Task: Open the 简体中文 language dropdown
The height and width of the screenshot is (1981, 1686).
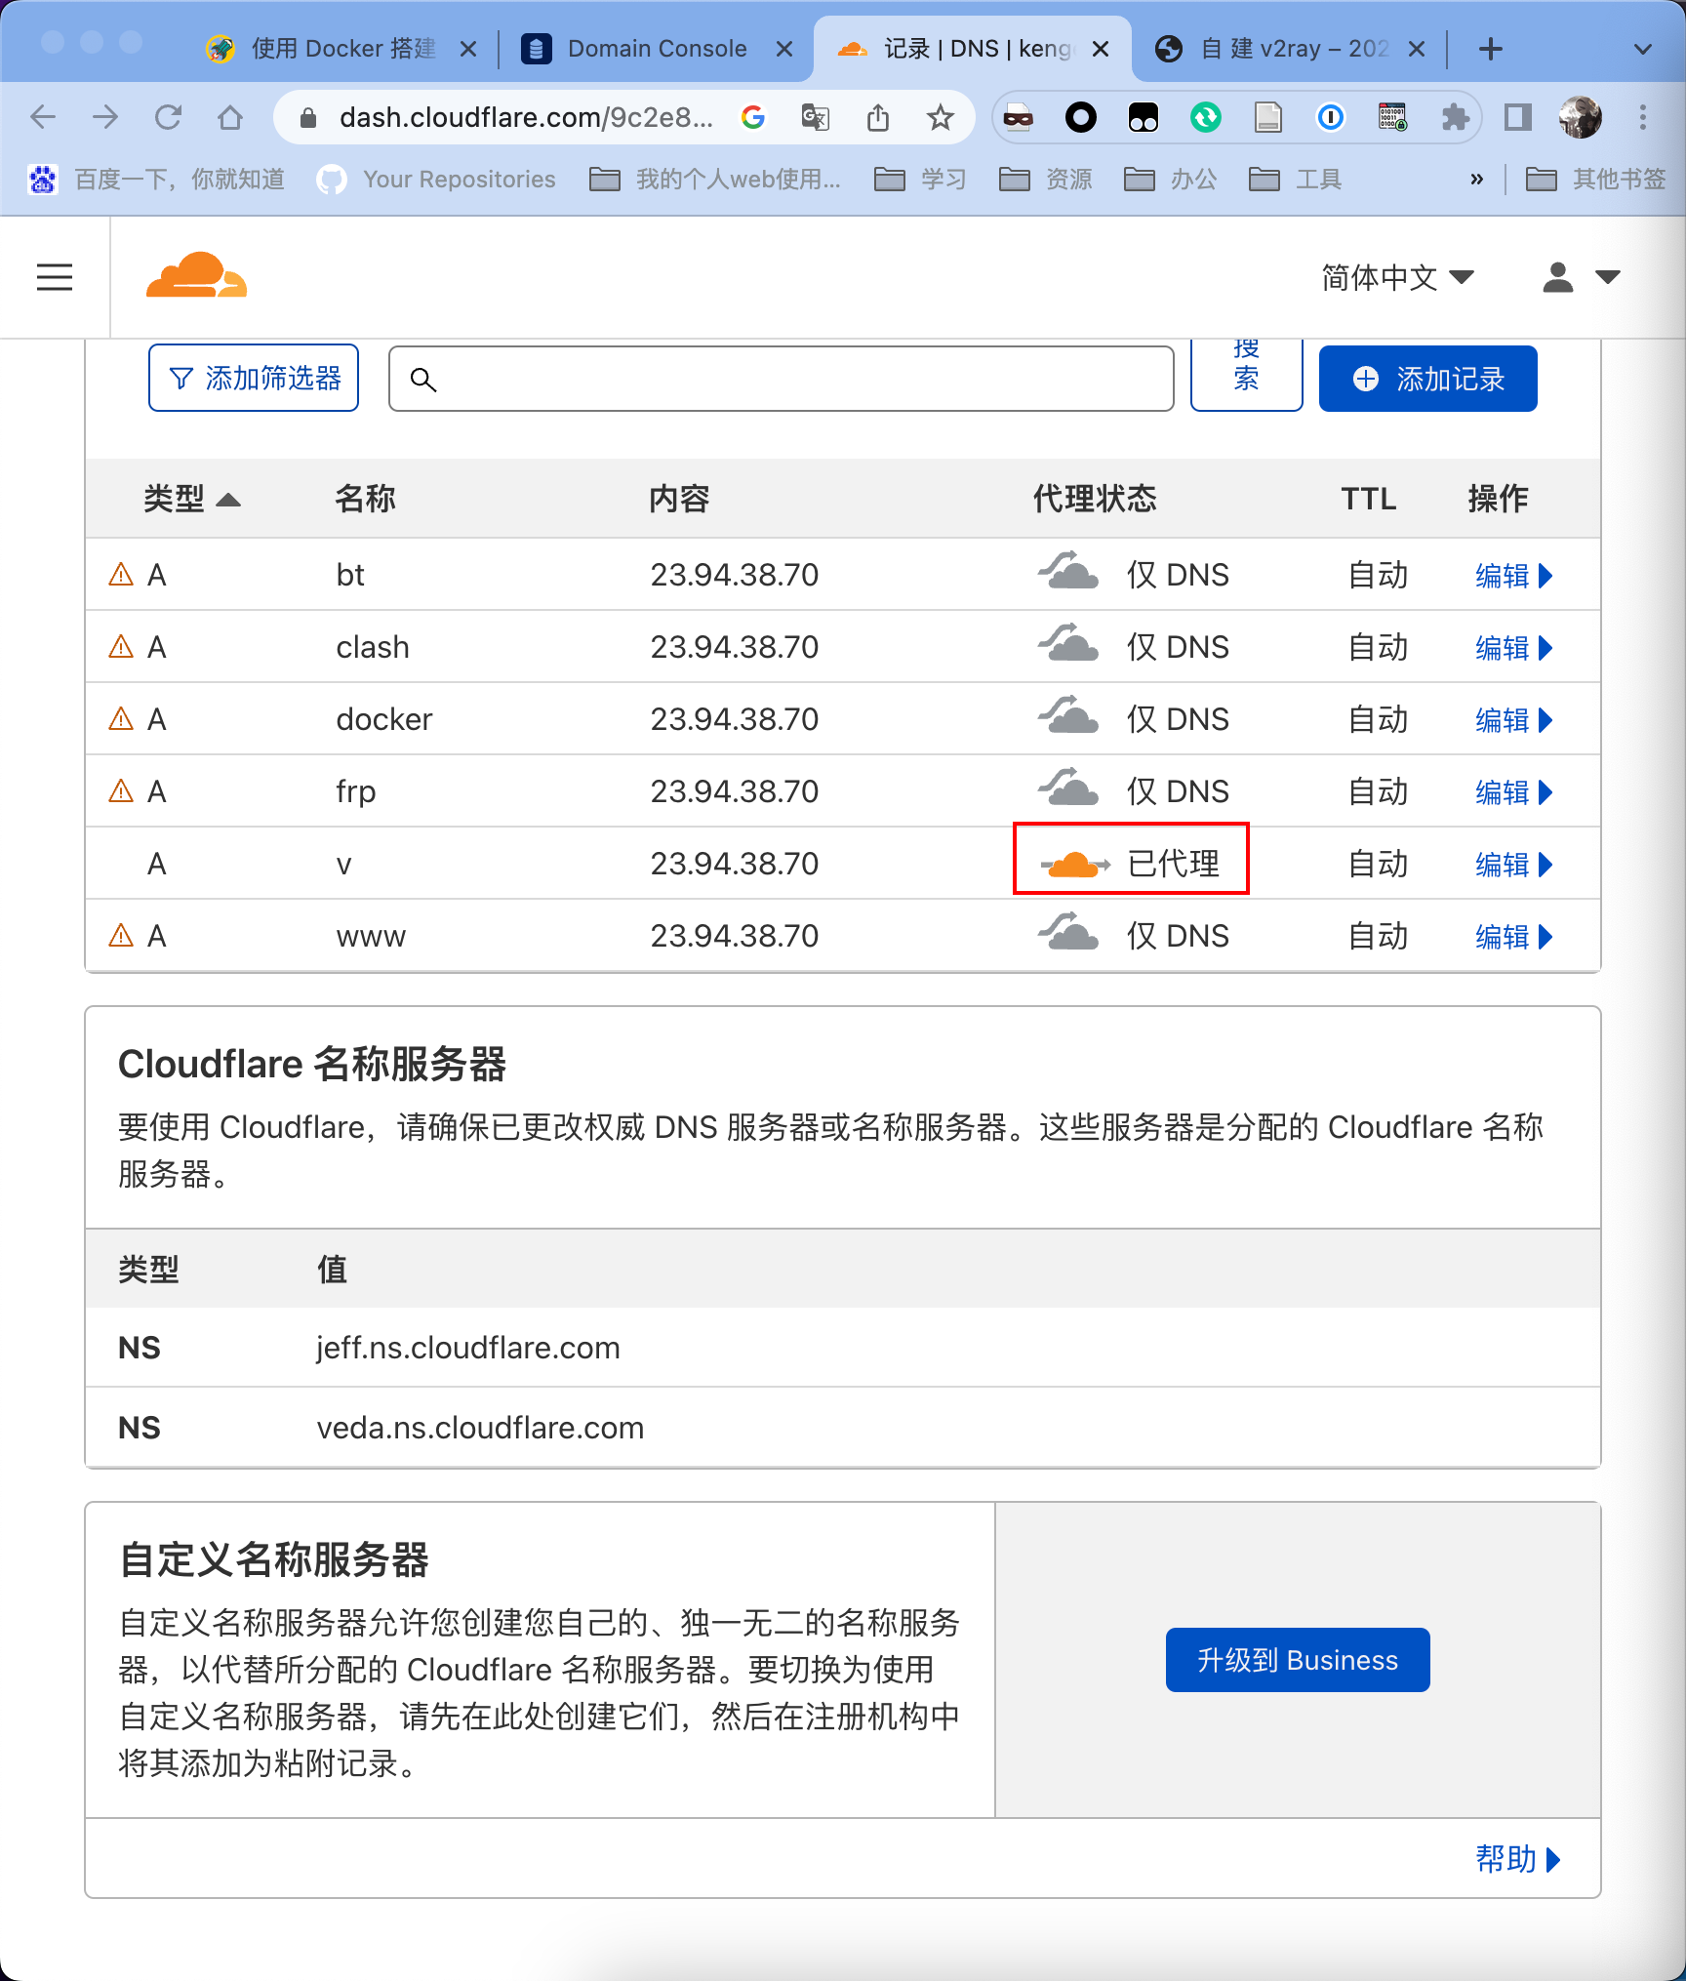Action: [1397, 277]
